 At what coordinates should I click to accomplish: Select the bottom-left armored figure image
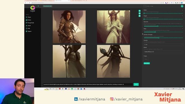(x=69, y=61)
